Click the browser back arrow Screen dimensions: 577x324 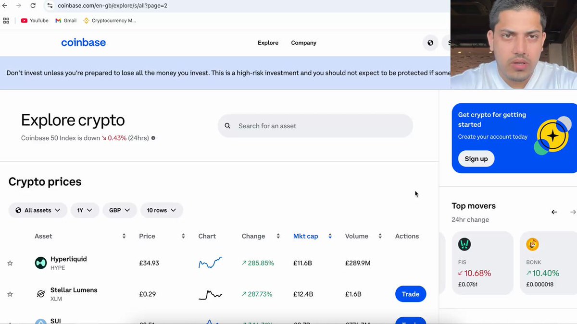click(x=5, y=6)
